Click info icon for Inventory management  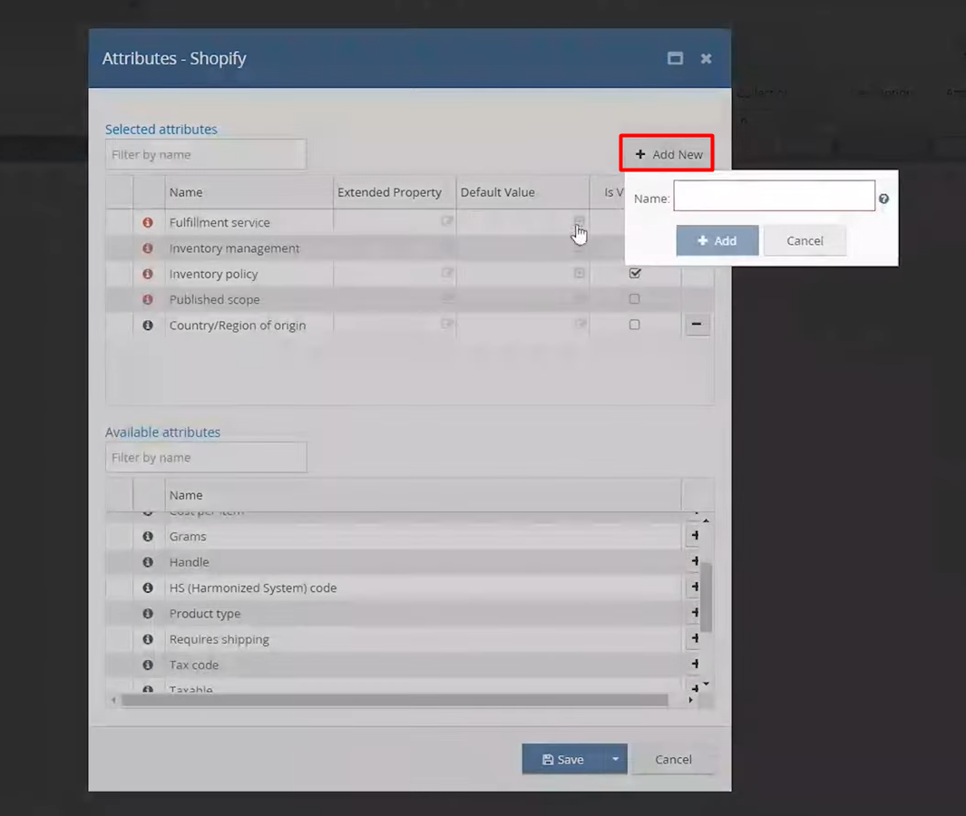(148, 248)
